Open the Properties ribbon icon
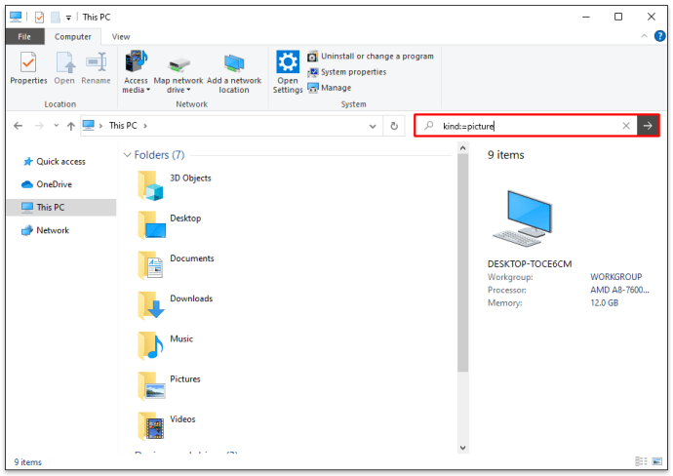This screenshot has width=673, height=476. pyautogui.click(x=28, y=68)
